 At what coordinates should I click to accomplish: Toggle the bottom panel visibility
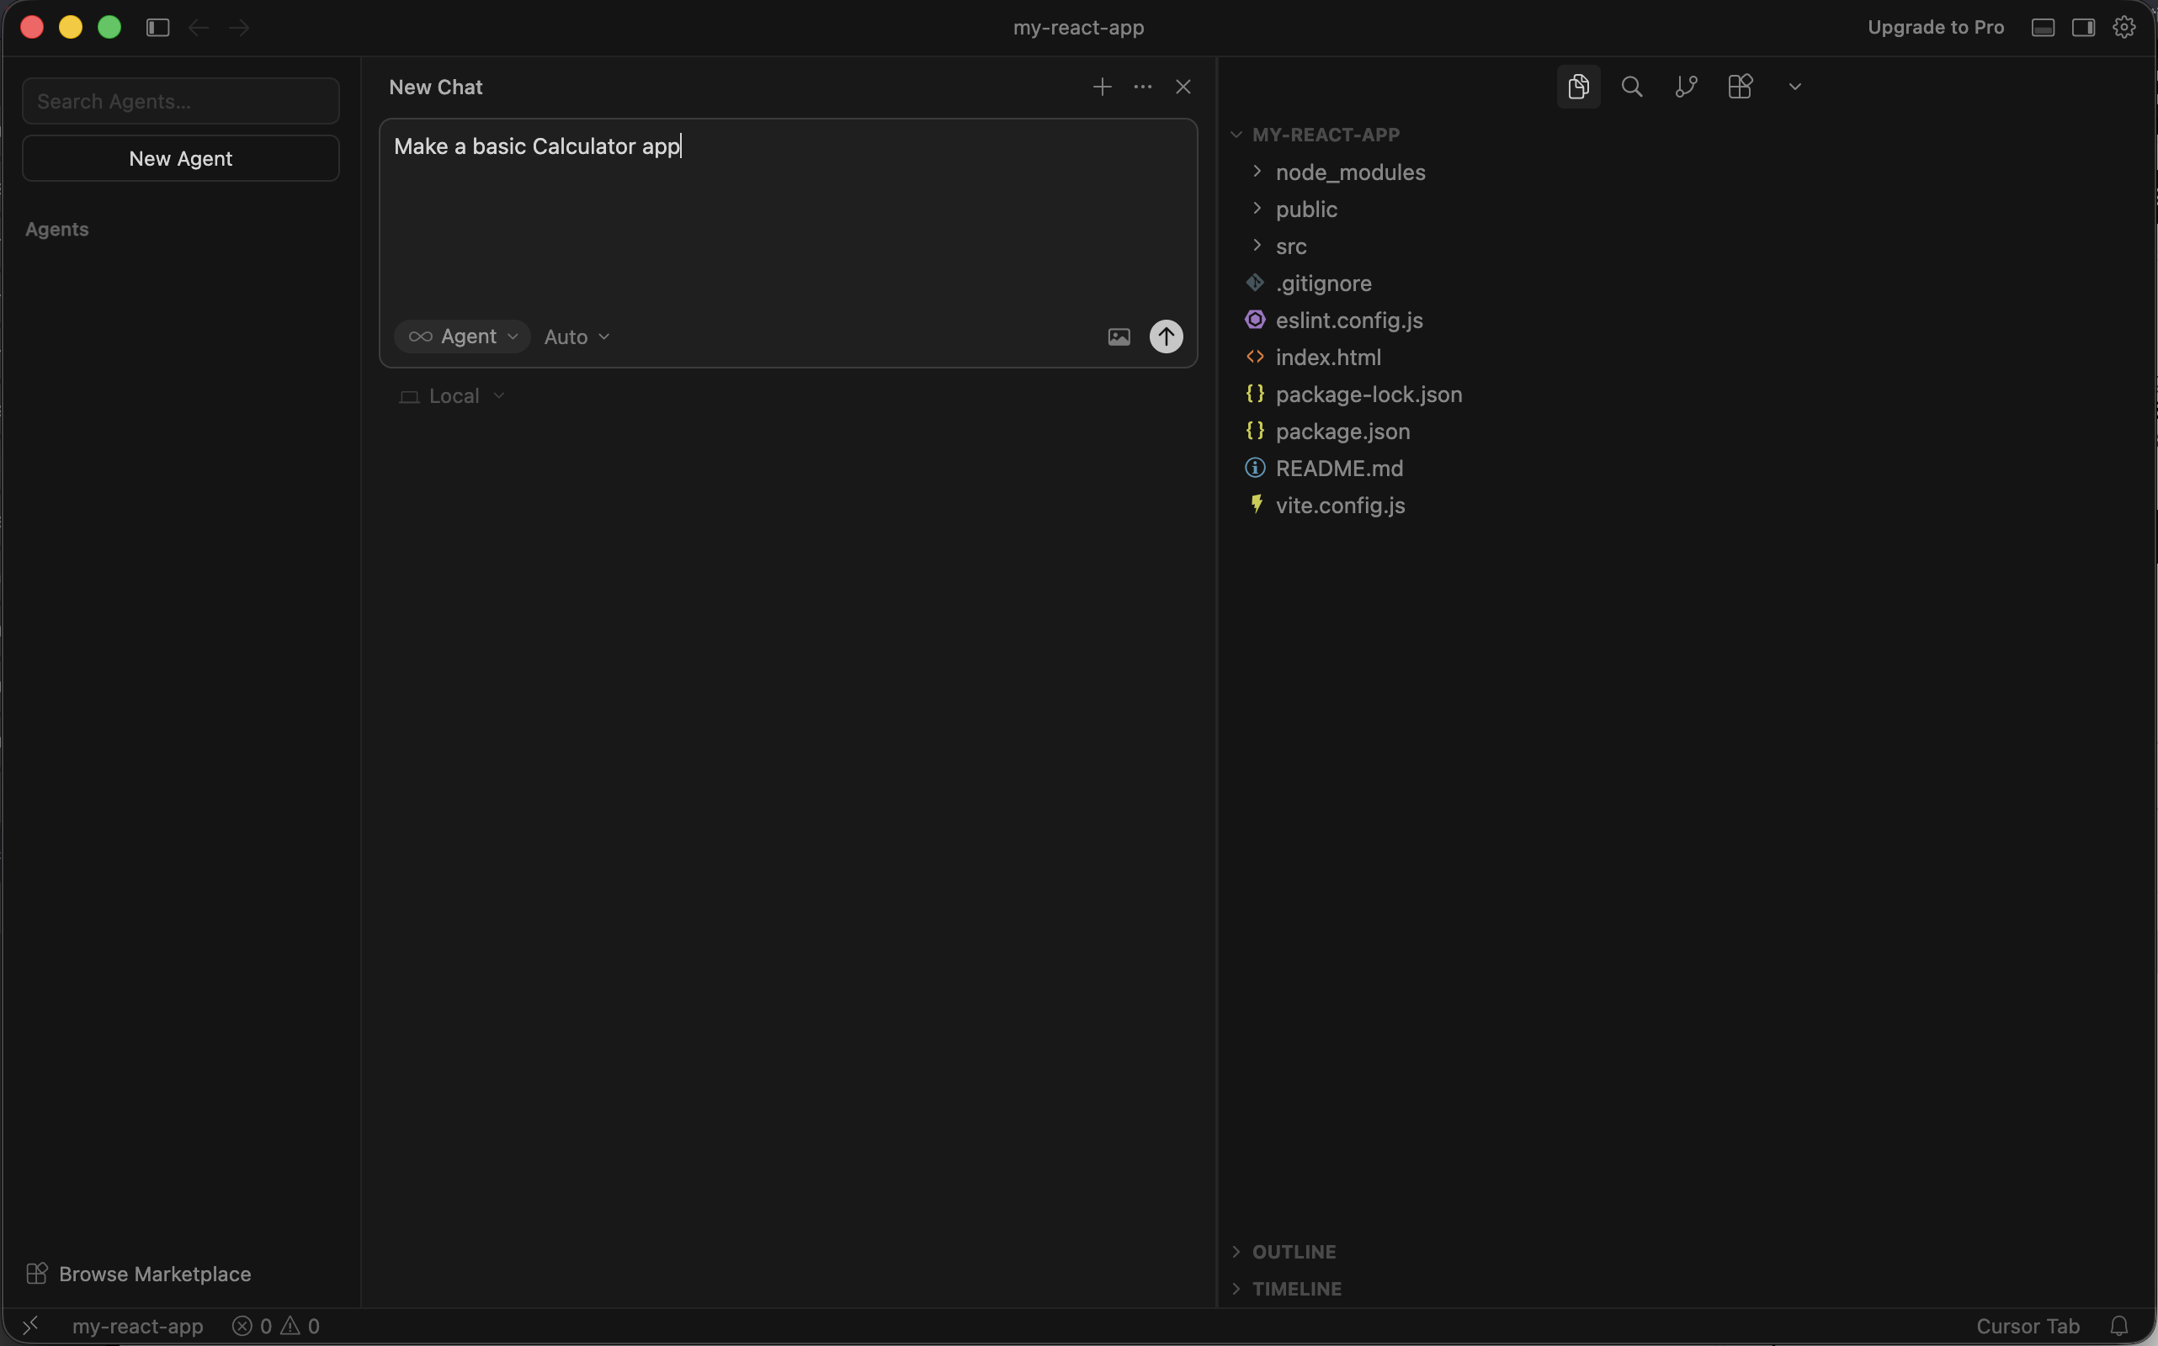(x=2041, y=27)
